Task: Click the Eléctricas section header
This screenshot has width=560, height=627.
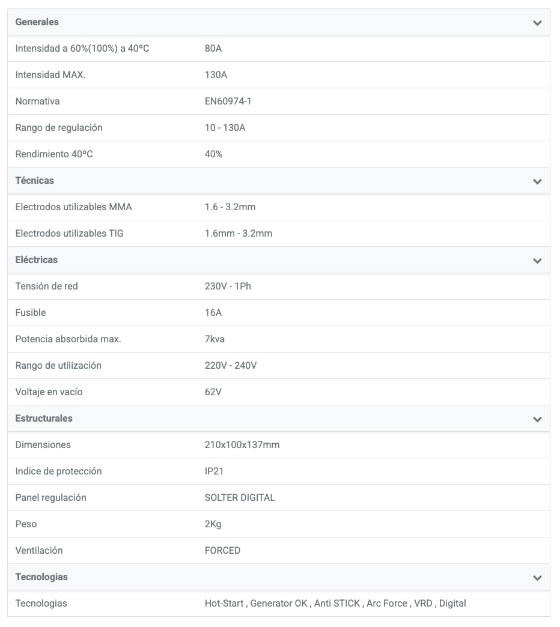Action: tap(37, 260)
